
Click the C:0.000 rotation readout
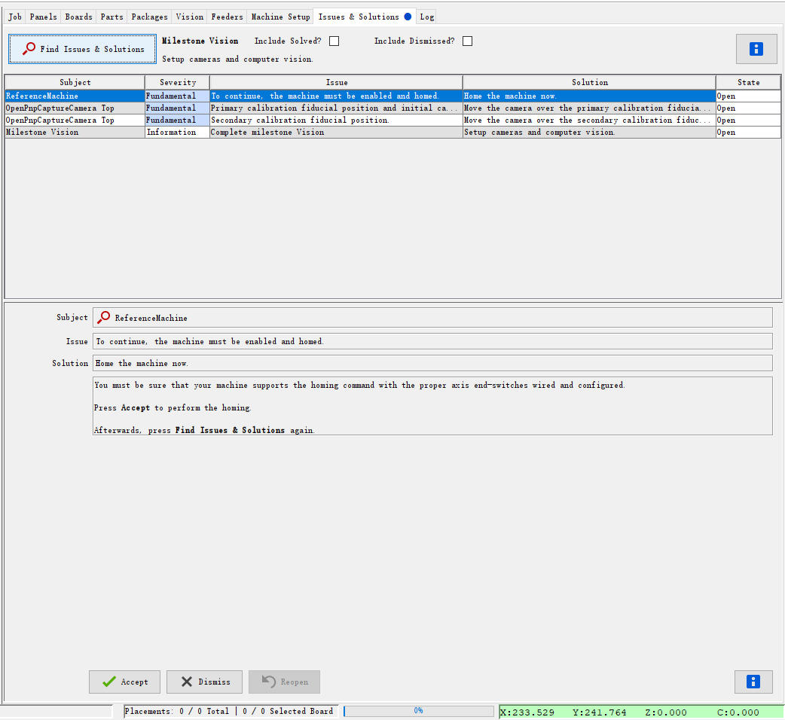(738, 712)
